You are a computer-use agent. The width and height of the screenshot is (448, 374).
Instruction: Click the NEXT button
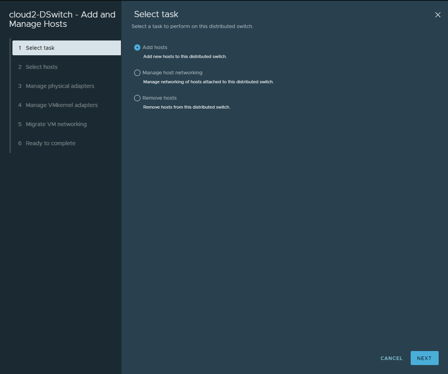tap(424, 358)
